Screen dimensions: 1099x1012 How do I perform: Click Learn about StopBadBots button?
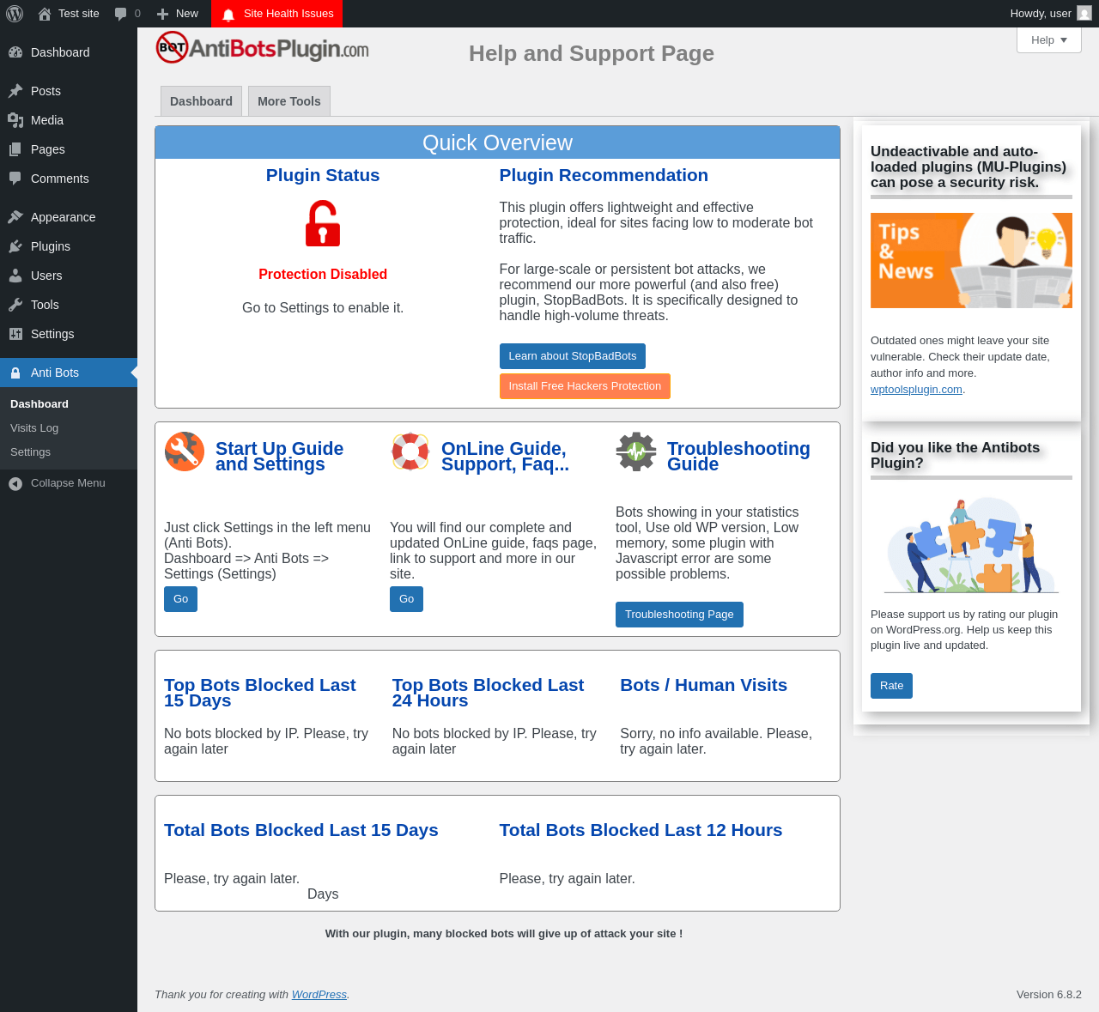click(573, 356)
